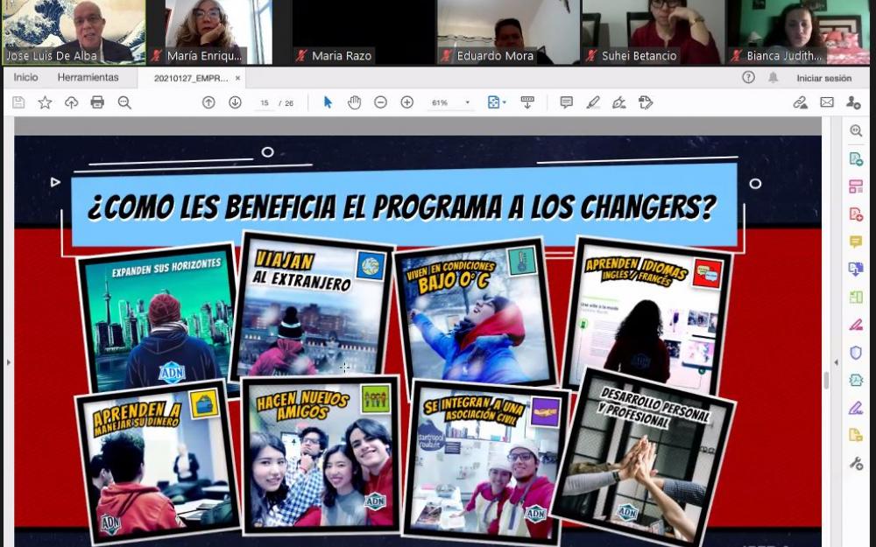Switch to the Inicio tab

tap(25, 77)
